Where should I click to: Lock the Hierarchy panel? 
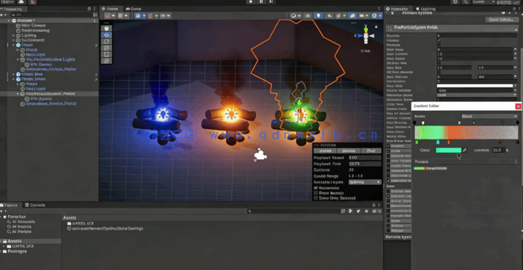[x=89, y=9]
